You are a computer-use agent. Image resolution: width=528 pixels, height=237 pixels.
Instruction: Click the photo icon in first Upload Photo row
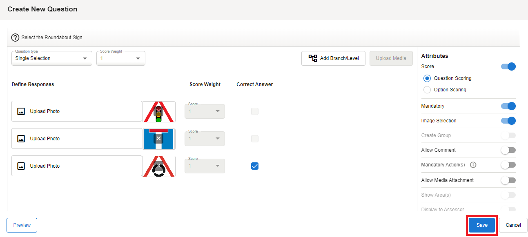pos(21,111)
